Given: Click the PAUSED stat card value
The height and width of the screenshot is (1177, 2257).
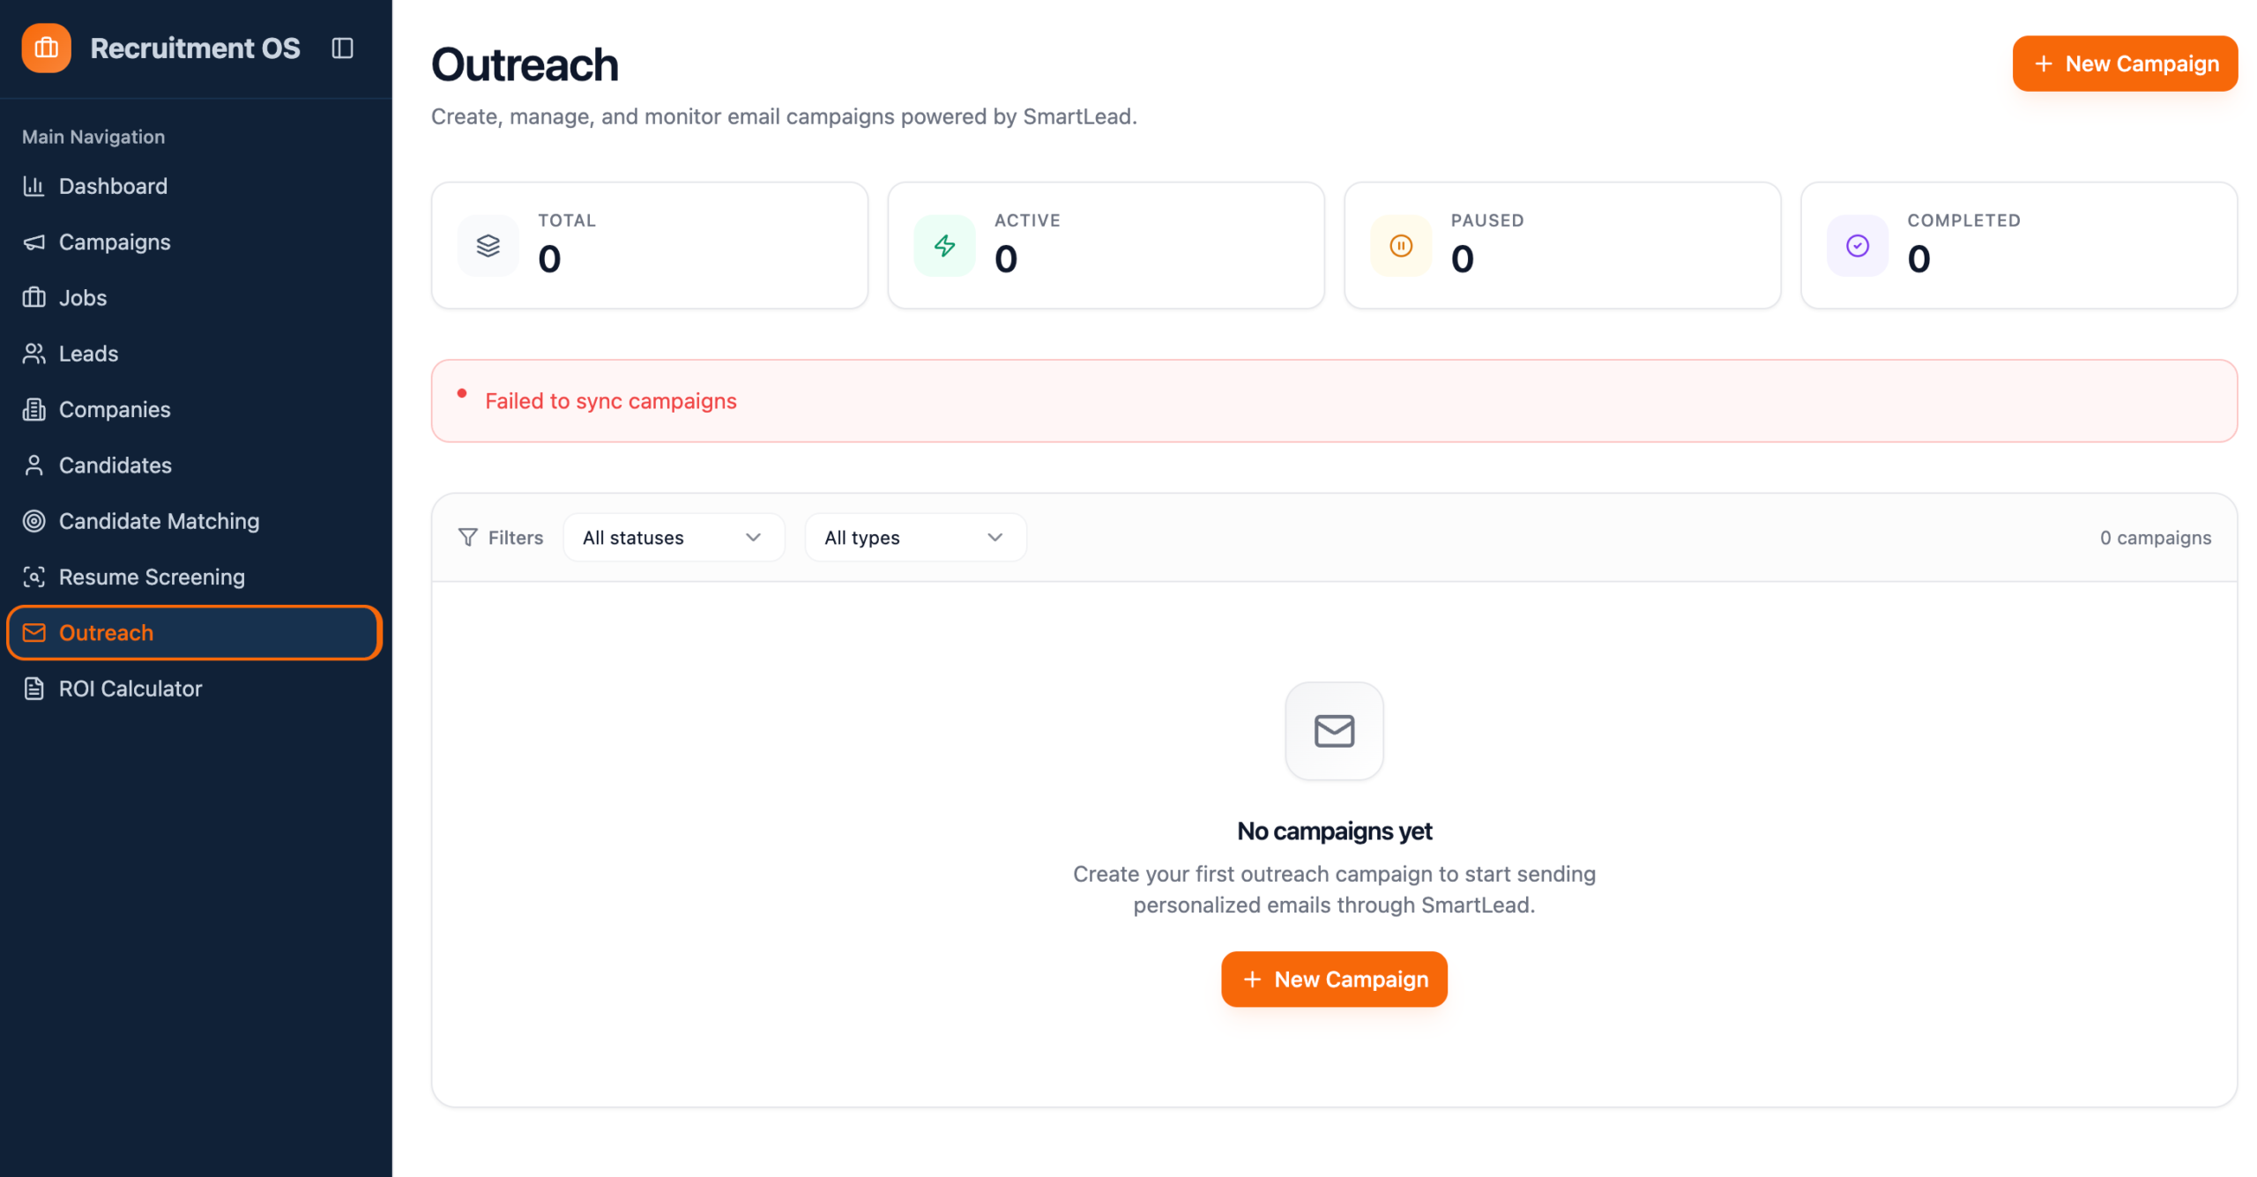Looking at the screenshot, I should 1462,258.
